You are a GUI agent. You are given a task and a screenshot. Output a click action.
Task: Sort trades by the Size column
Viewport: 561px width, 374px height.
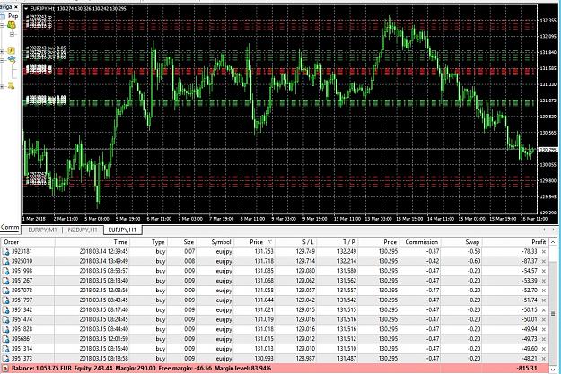(181, 242)
